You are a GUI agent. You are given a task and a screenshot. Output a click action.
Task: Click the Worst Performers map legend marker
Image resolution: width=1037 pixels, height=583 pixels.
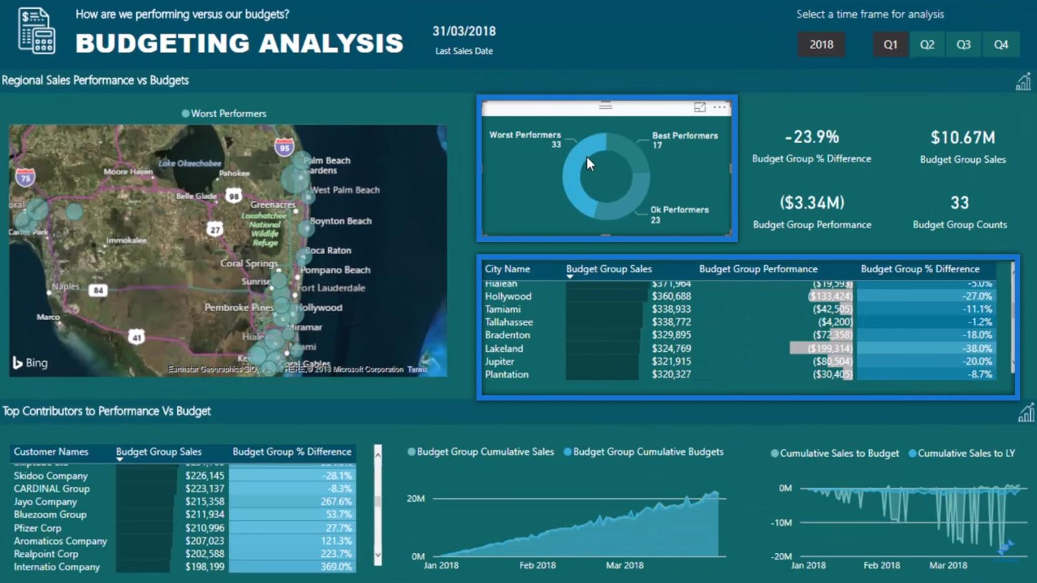tap(185, 114)
